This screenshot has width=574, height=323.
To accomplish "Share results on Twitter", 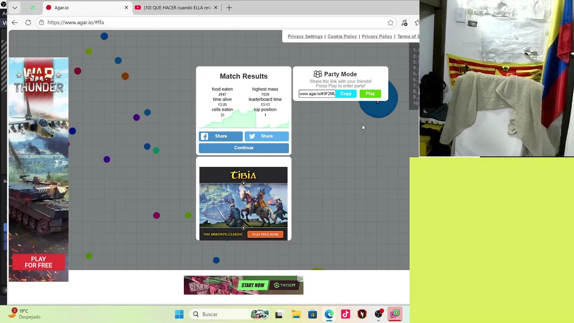I will [x=266, y=136].
